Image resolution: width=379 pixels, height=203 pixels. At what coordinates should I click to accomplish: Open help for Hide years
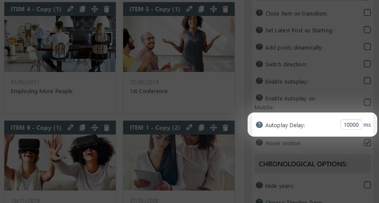click(x=259, y=185)
